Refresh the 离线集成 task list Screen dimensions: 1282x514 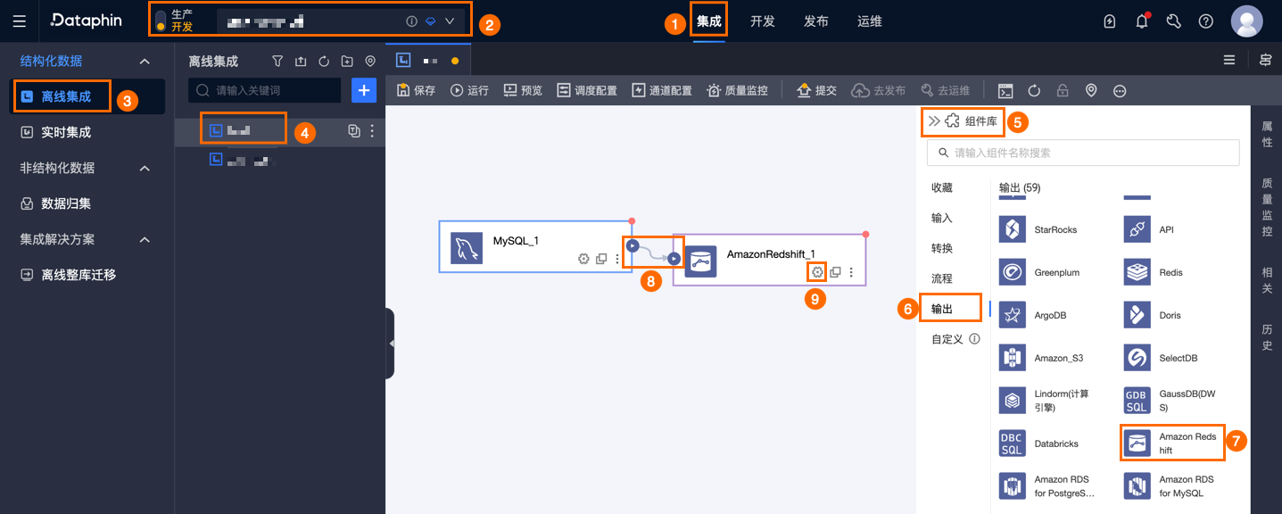tap(324, 62)
